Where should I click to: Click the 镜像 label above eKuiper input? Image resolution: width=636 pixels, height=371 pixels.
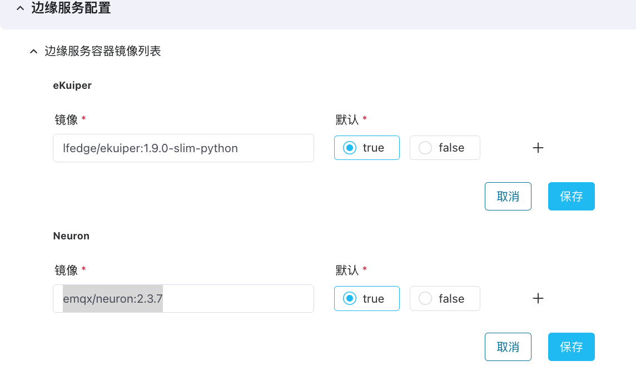(66, 119)
